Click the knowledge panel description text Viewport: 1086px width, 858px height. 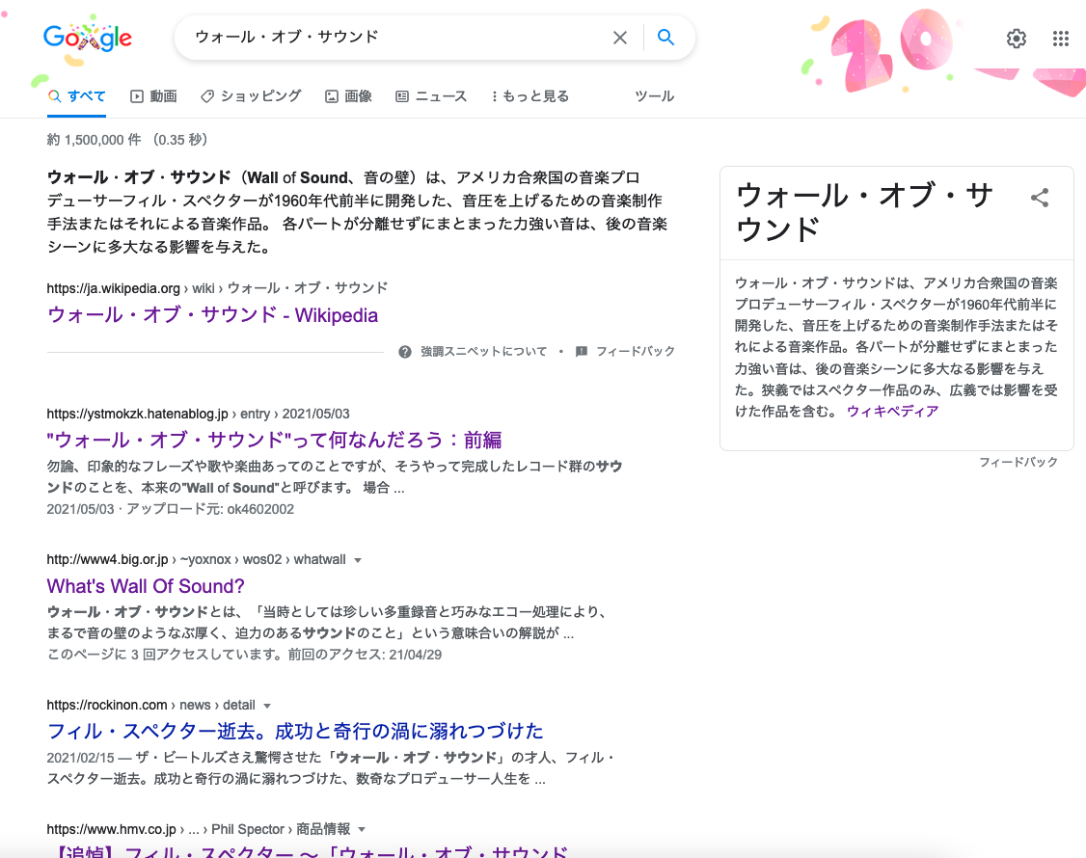coord(896,347)
